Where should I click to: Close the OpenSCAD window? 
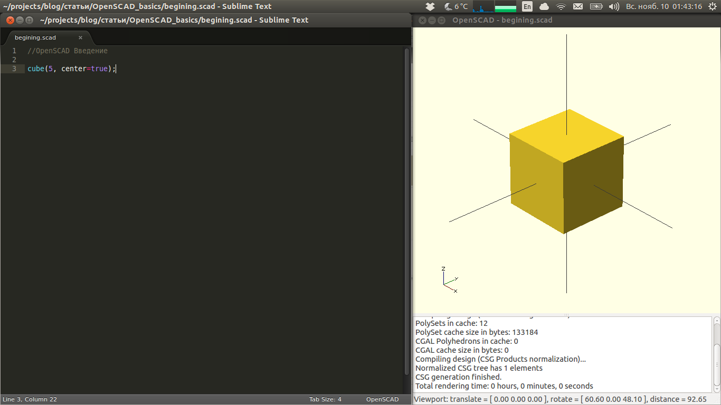(x=422, y=20)
